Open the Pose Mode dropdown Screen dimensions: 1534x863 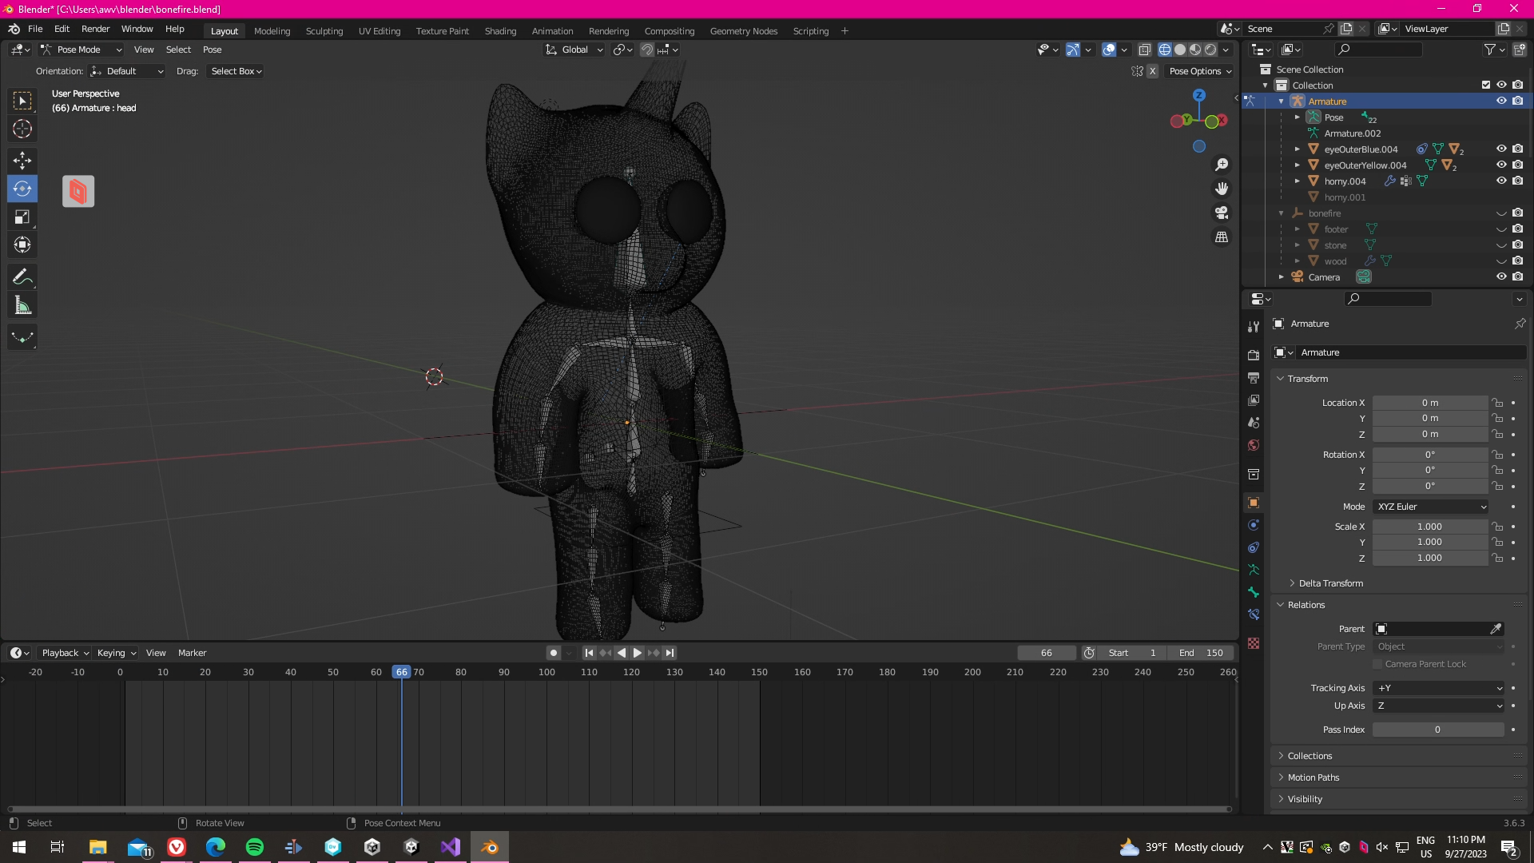tap(81, 50)
